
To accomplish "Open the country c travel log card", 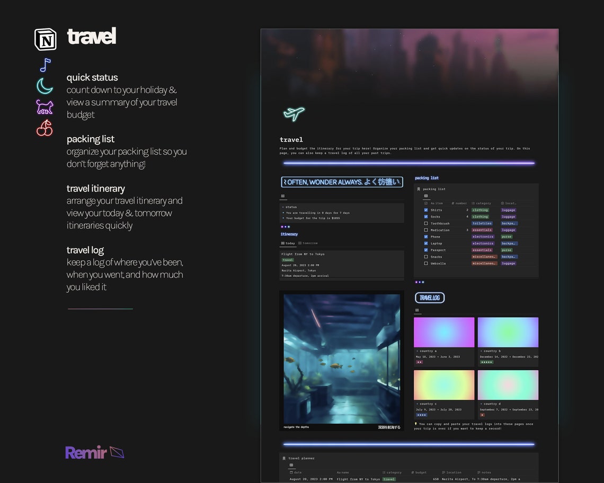I will (x=444, y=395).
